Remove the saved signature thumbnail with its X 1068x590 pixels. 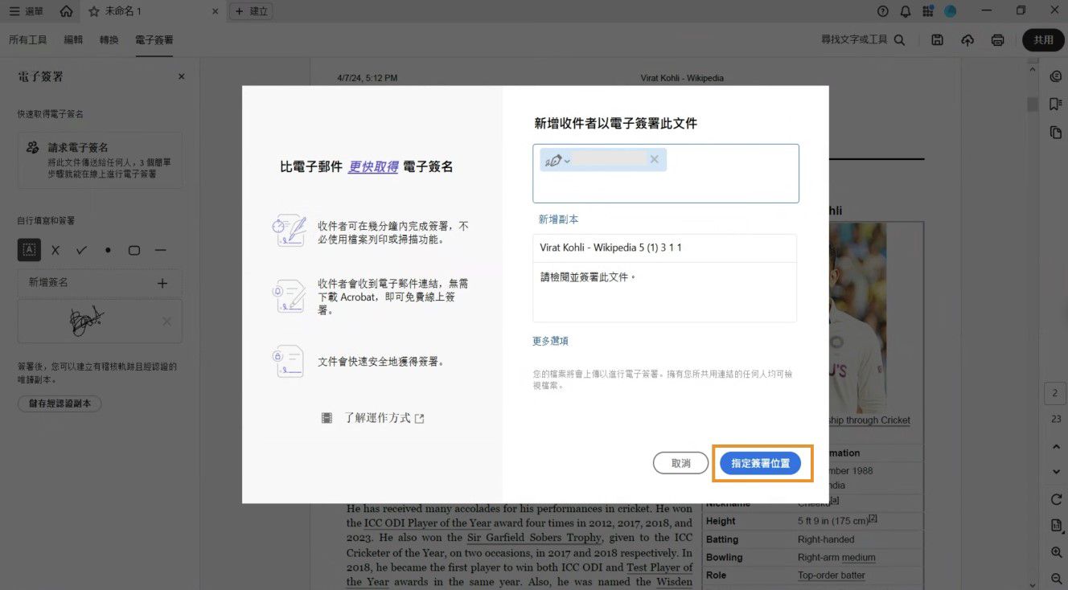[166, 321]
